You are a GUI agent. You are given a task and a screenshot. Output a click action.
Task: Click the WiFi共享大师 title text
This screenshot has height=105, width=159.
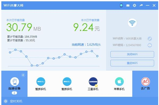click(x=13, y=5)
